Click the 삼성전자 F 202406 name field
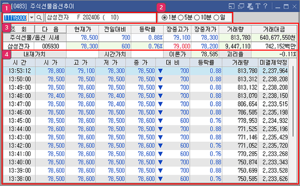This screenshot has width=300, height=186. point(101,18)
